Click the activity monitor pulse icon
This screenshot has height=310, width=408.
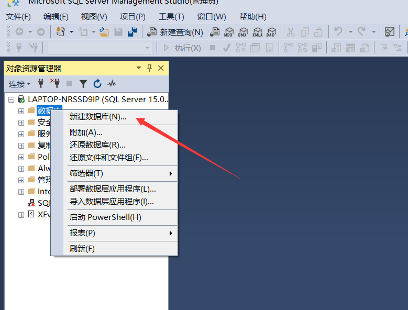pyautogui.click(x=112, y=83)
